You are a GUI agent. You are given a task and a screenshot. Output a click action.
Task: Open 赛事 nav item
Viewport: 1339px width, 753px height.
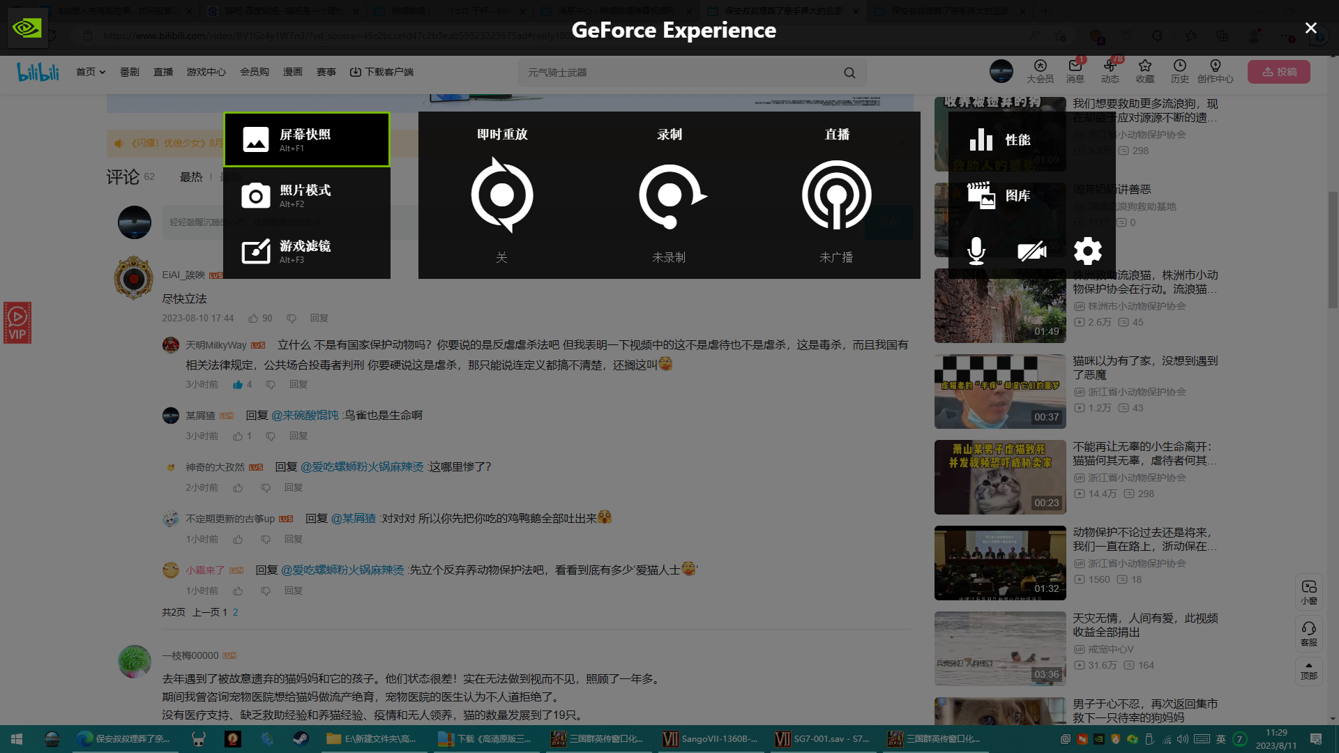[x=326, y=72]
